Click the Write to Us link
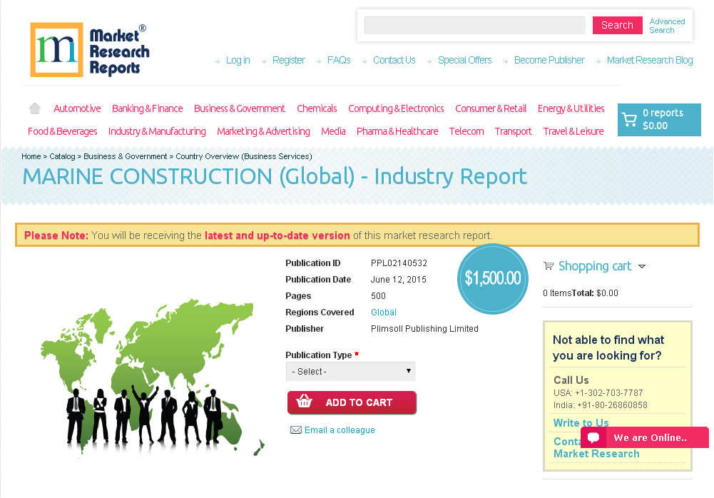Image resolution: width=714 pixels, height=498 pixels. [x=581, y=422]
